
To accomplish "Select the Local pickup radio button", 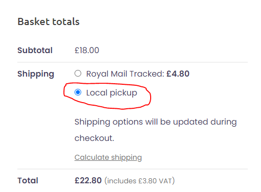I will point(78,92).
